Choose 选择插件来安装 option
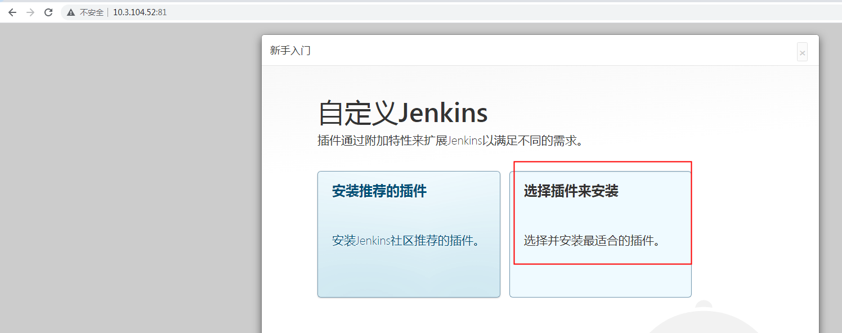Screen dimensions: 842x333 pos(601,234)
